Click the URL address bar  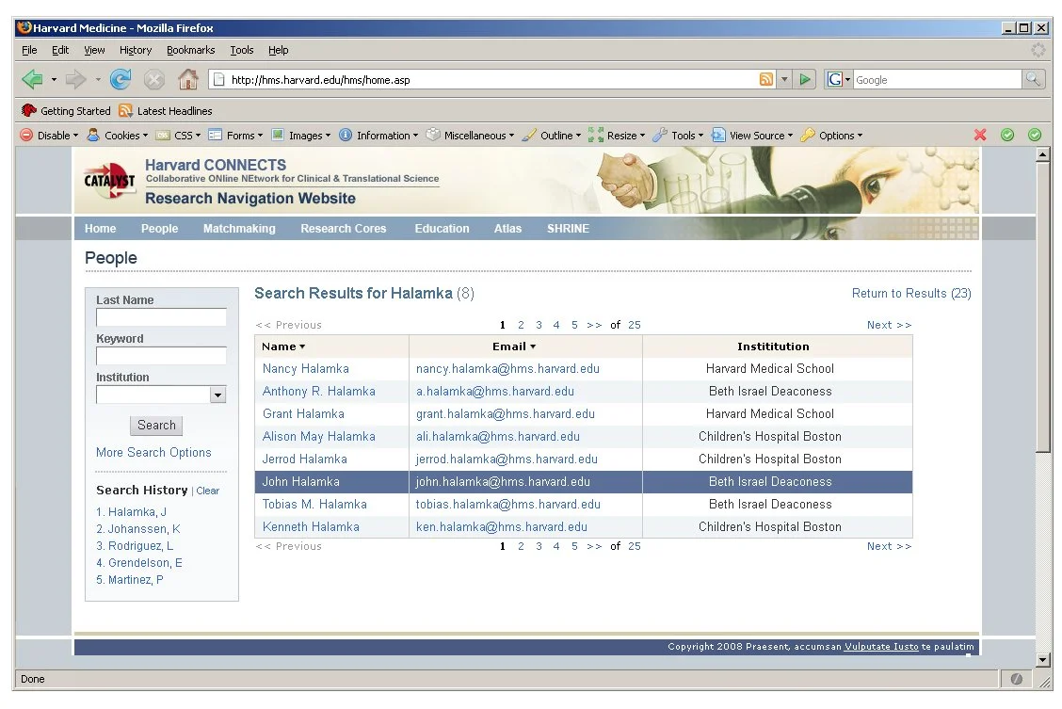pos(483,79)
